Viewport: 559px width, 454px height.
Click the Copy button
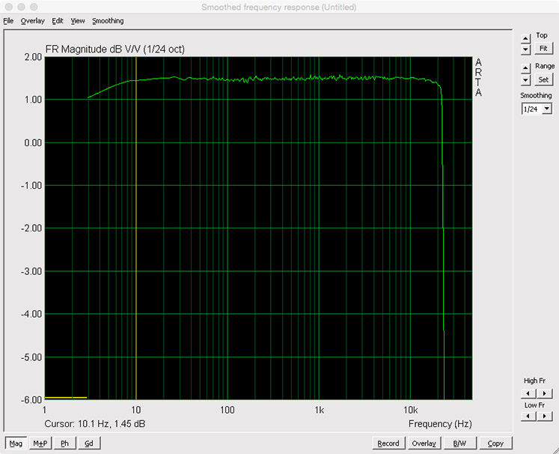[x=495, y=443]
